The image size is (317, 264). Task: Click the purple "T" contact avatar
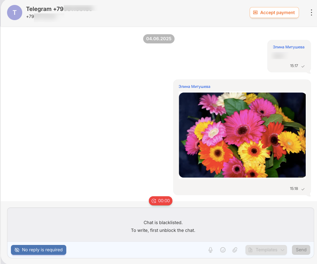pos(14,13)
